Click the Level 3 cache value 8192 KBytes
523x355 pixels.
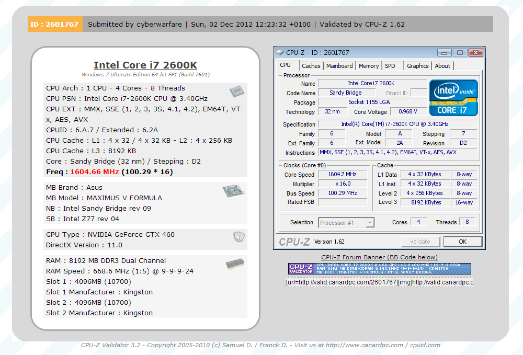tap(425, 202)
